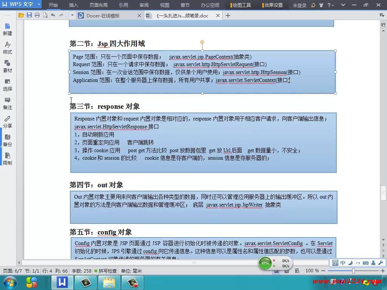
Task: Click the Windows Start button
Action: [10, 282]
